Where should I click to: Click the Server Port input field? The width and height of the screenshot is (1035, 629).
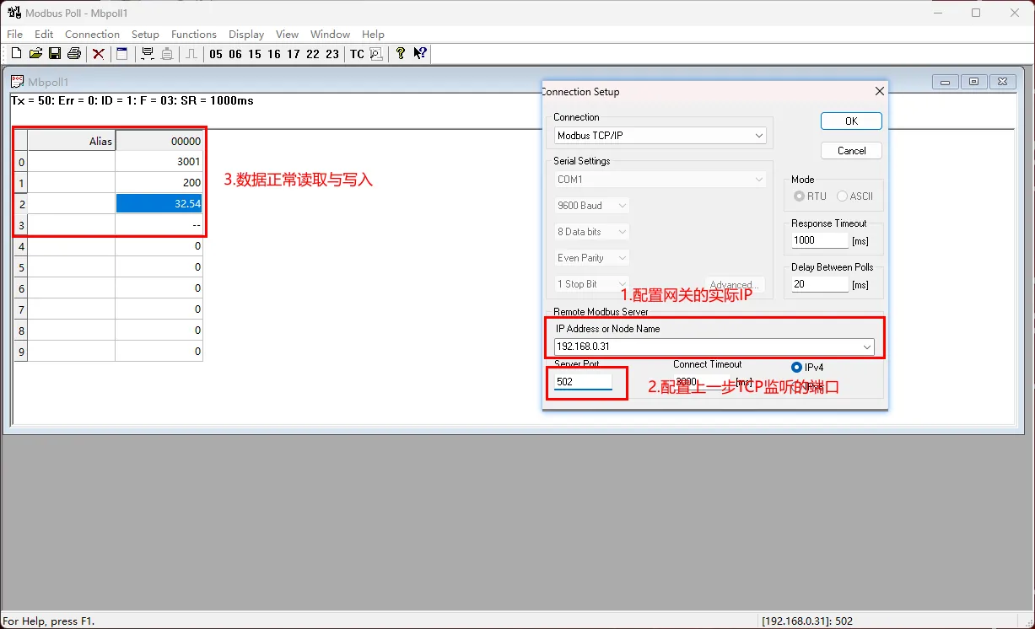(x=582, y=382)
